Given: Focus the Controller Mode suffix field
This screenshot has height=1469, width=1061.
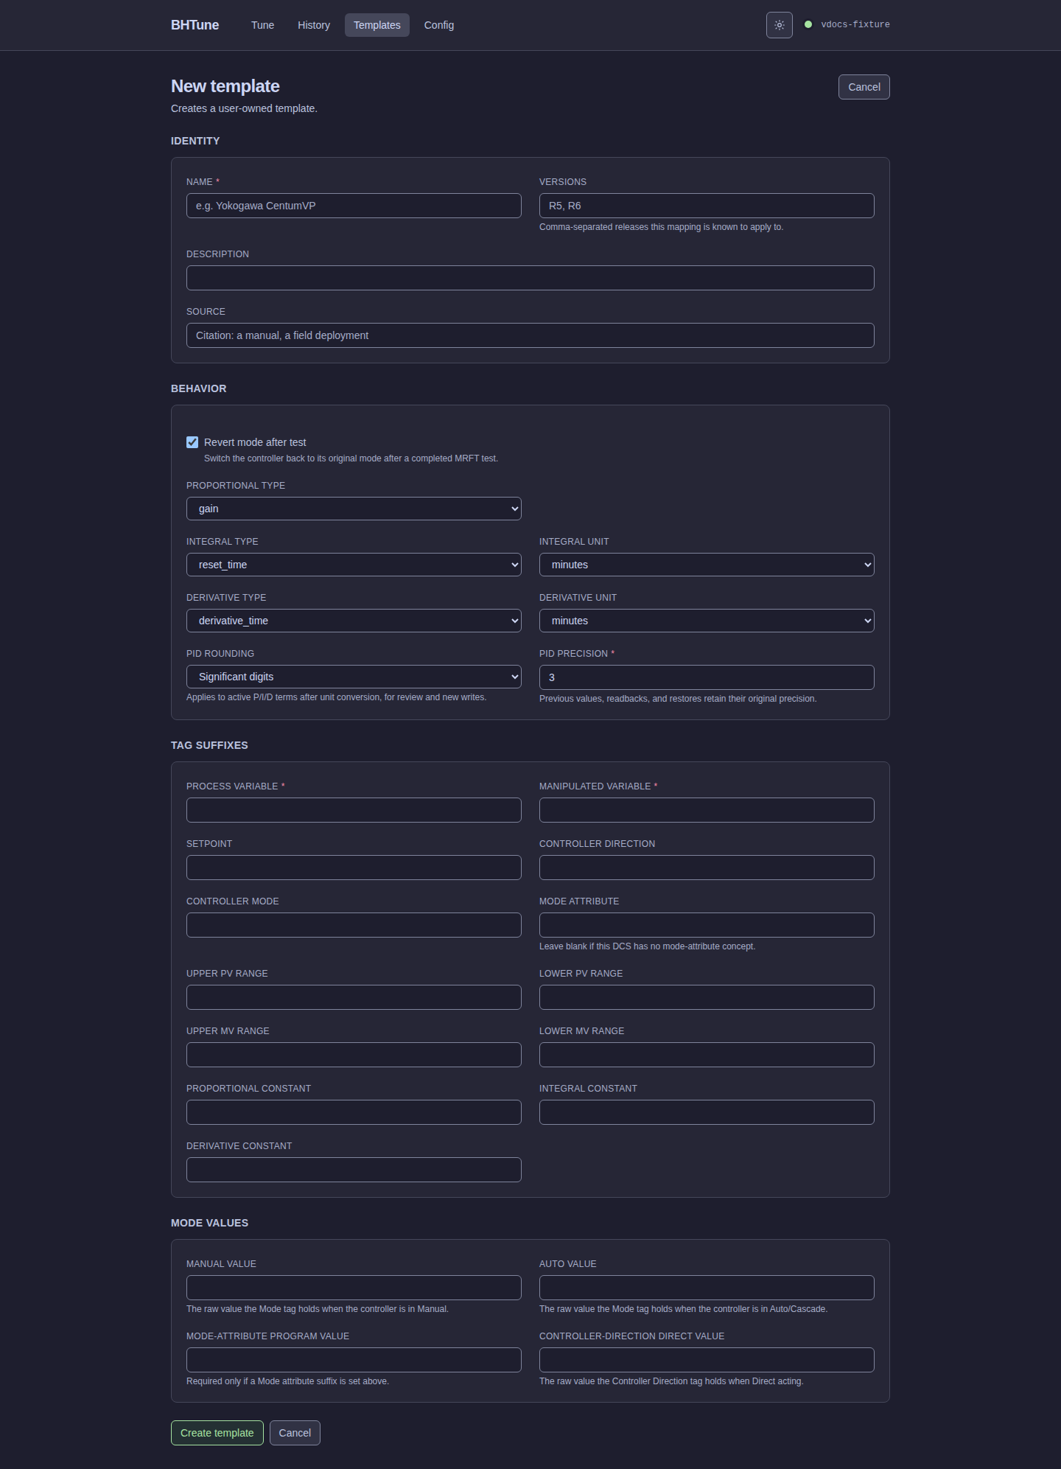Looking at the screenshot, I should (354, 925).
